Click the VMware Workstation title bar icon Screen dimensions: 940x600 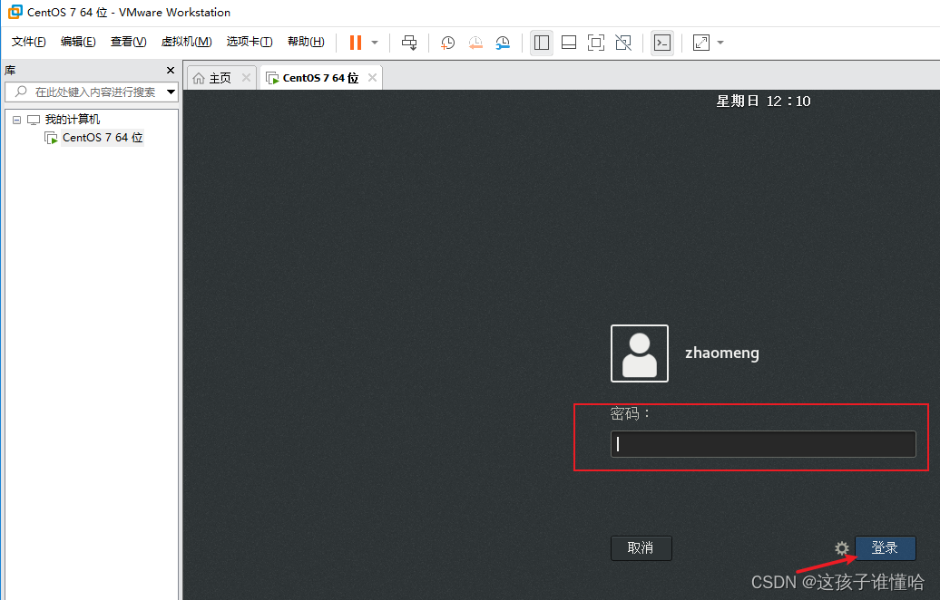click(15, 12)
